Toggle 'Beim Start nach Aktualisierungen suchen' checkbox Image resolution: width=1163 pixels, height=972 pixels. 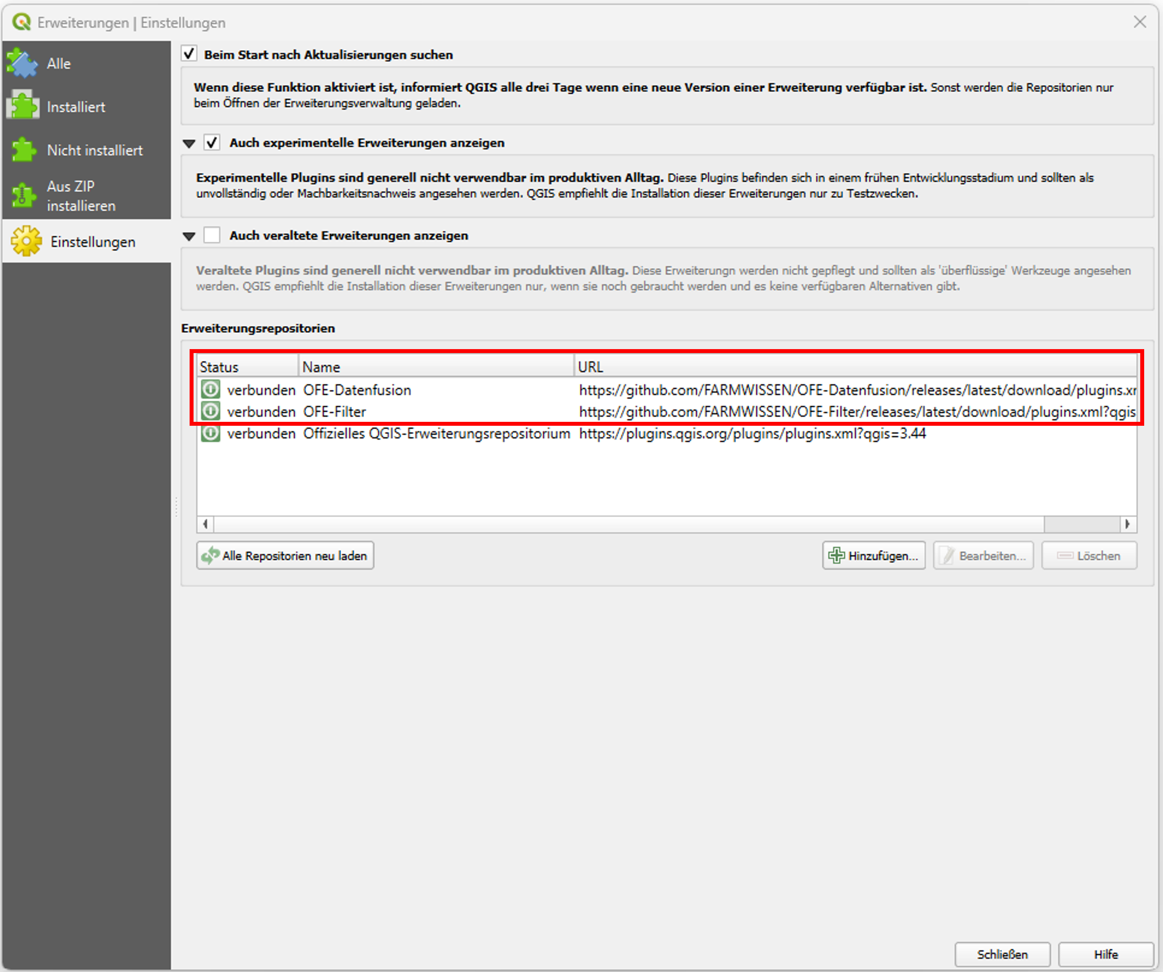[x=190, y=54]
